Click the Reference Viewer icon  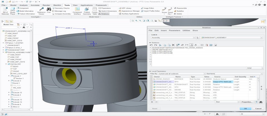[41, 11]
